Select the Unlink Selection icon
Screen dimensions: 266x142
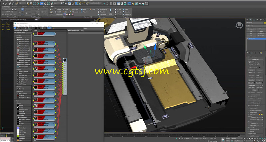[13, 3]
